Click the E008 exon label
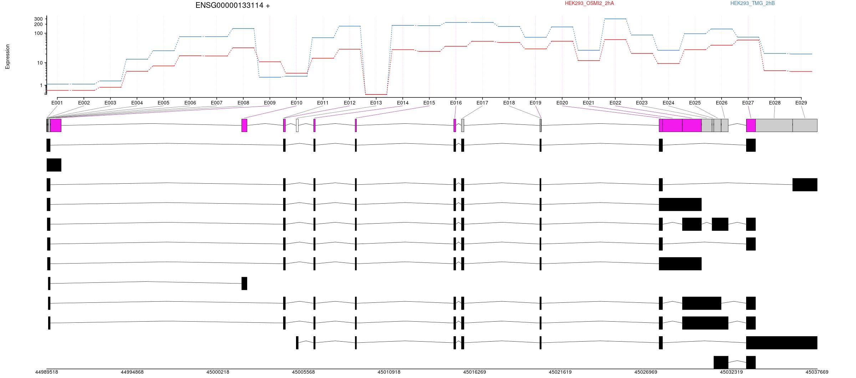Screen dimensions: 856x378 (243, 103)
